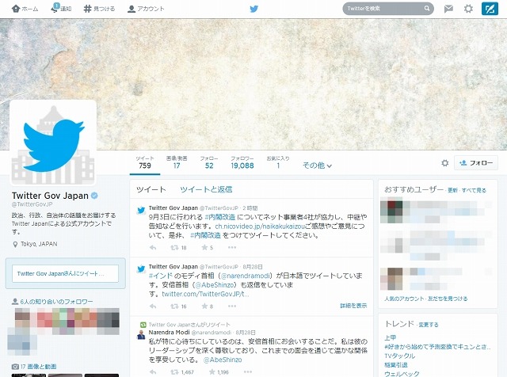Click verified badge beside Twitter Gov Japan

[x=94, y=196]
